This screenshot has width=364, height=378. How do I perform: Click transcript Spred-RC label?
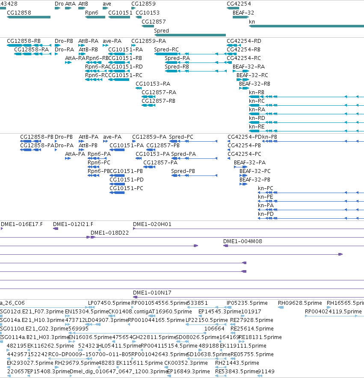(166, 50)
